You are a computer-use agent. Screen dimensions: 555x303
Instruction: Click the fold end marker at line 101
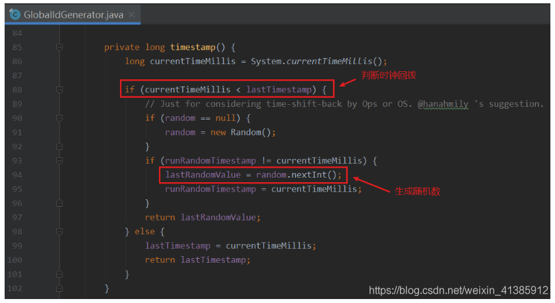pyautogui.click(x=59, y=274)
